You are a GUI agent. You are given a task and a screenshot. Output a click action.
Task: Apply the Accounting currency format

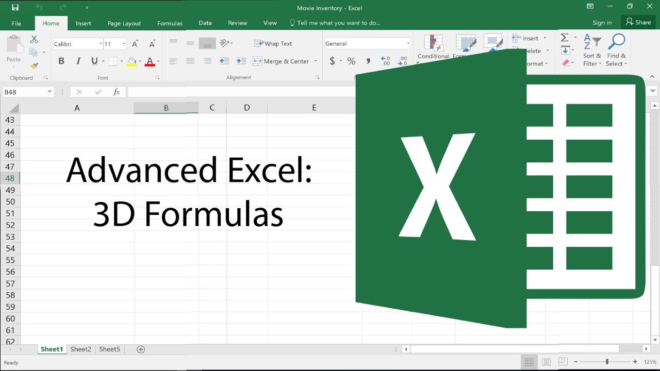[333, 61]
